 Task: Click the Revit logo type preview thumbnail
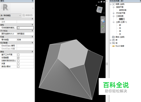pyautogui.click(x=5, y=8)
